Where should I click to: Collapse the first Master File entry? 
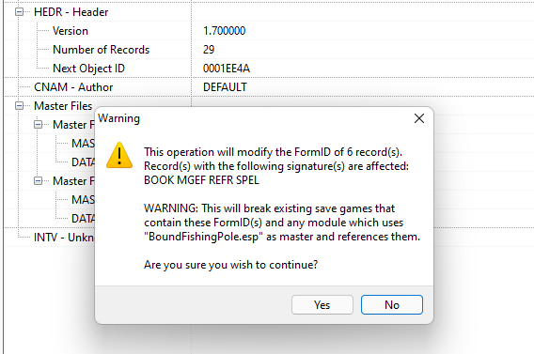(39, 125)
